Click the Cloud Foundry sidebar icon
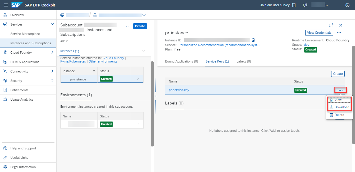The height and width of the screenshot is (172, 355). click(x=5, y=53)
